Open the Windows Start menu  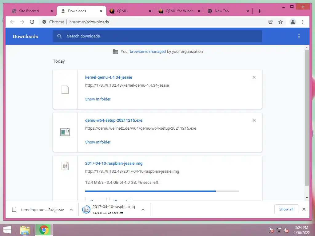click(7, 230)
